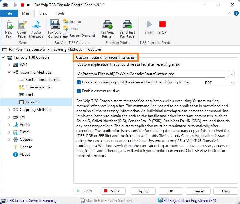The width and height of the screenshot is (240, 204).
Task: Open Fax Voip Console from ribbon
Action: [x=55, y=29]
